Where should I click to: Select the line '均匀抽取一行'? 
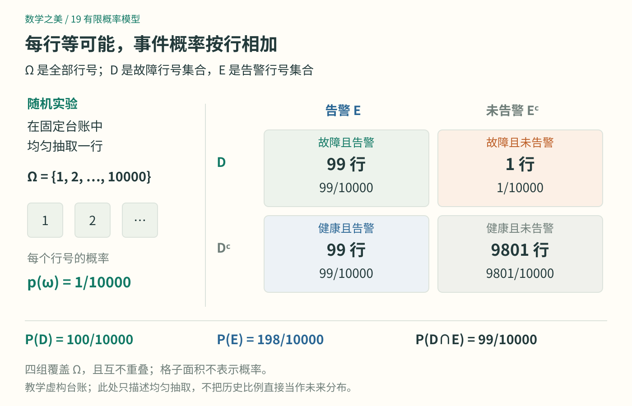click(65, 146)
